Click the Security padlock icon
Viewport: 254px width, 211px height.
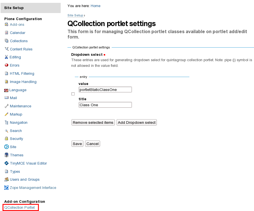coord(7,139)
